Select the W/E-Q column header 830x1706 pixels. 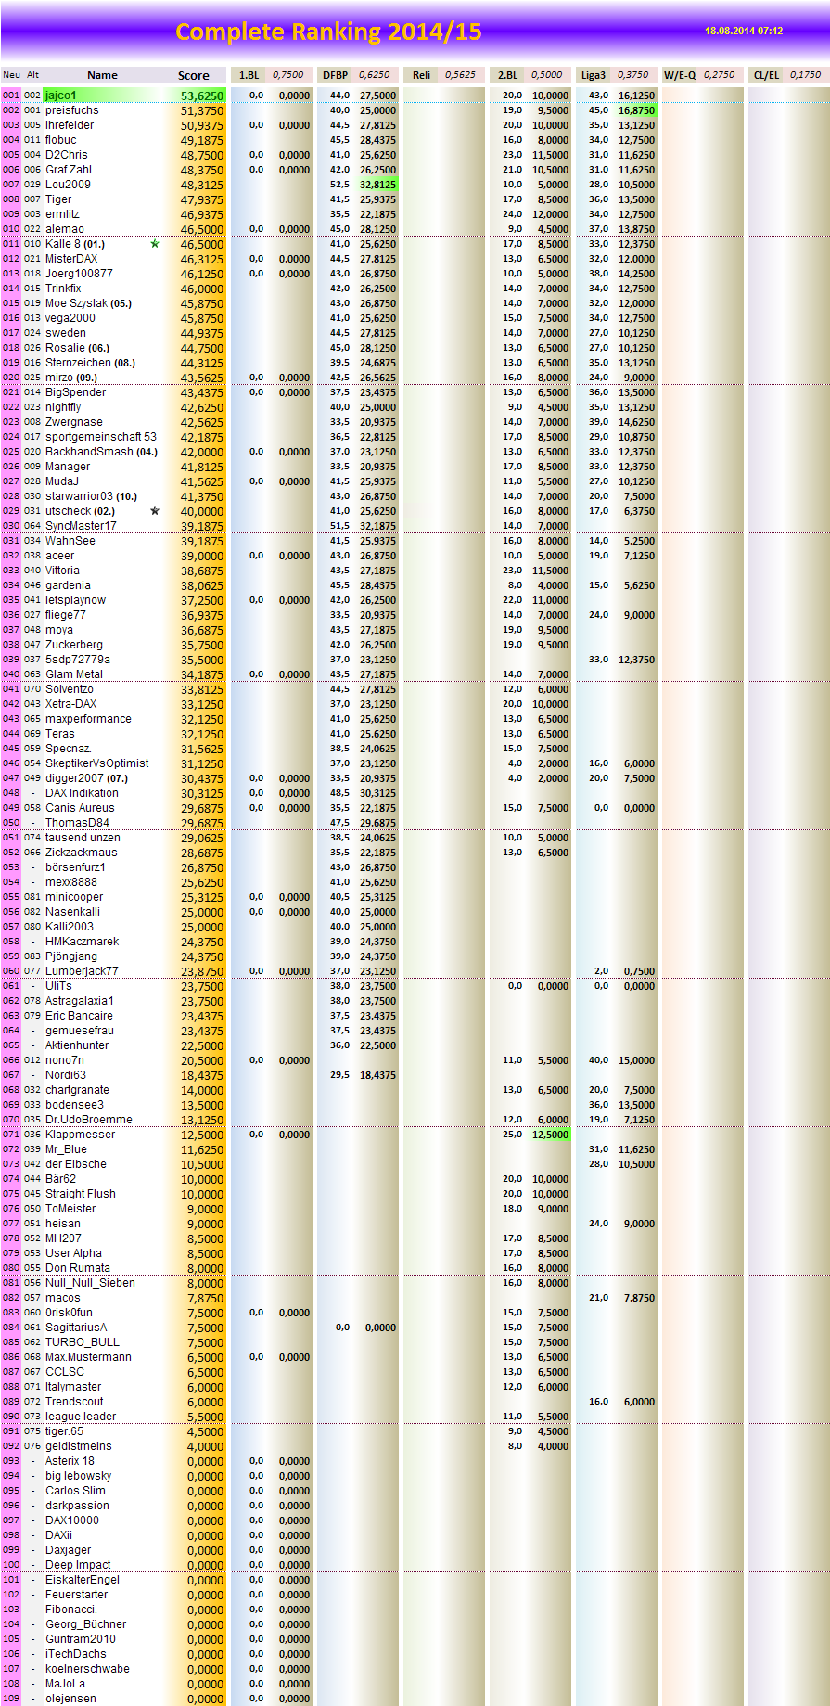tap(680, 75)
